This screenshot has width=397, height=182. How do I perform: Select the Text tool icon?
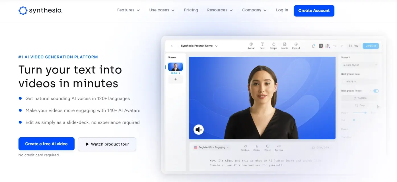click(x=262, y=44)
